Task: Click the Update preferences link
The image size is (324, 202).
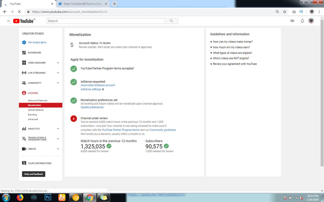Action: click(x=92, y=107)
